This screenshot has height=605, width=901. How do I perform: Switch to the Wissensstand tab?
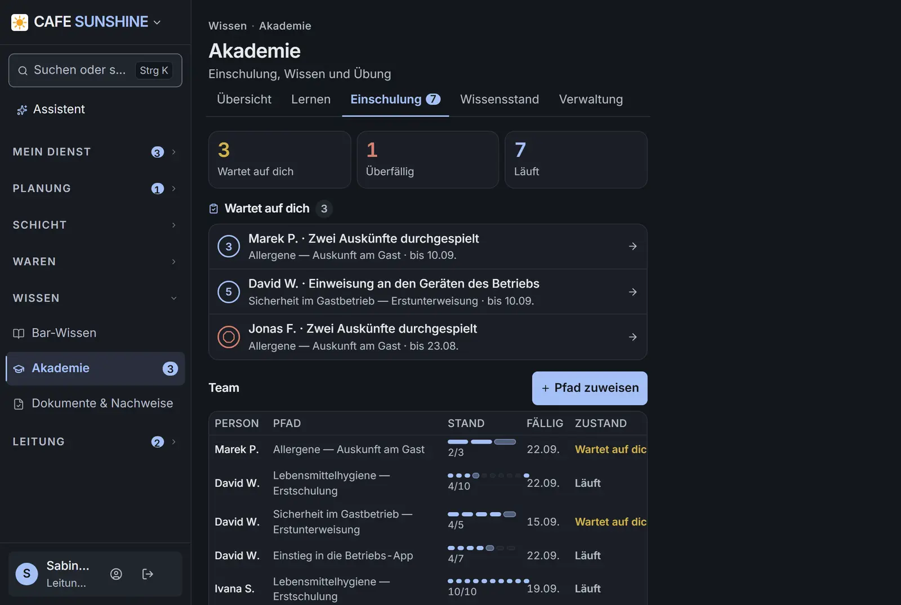(499, 100)
